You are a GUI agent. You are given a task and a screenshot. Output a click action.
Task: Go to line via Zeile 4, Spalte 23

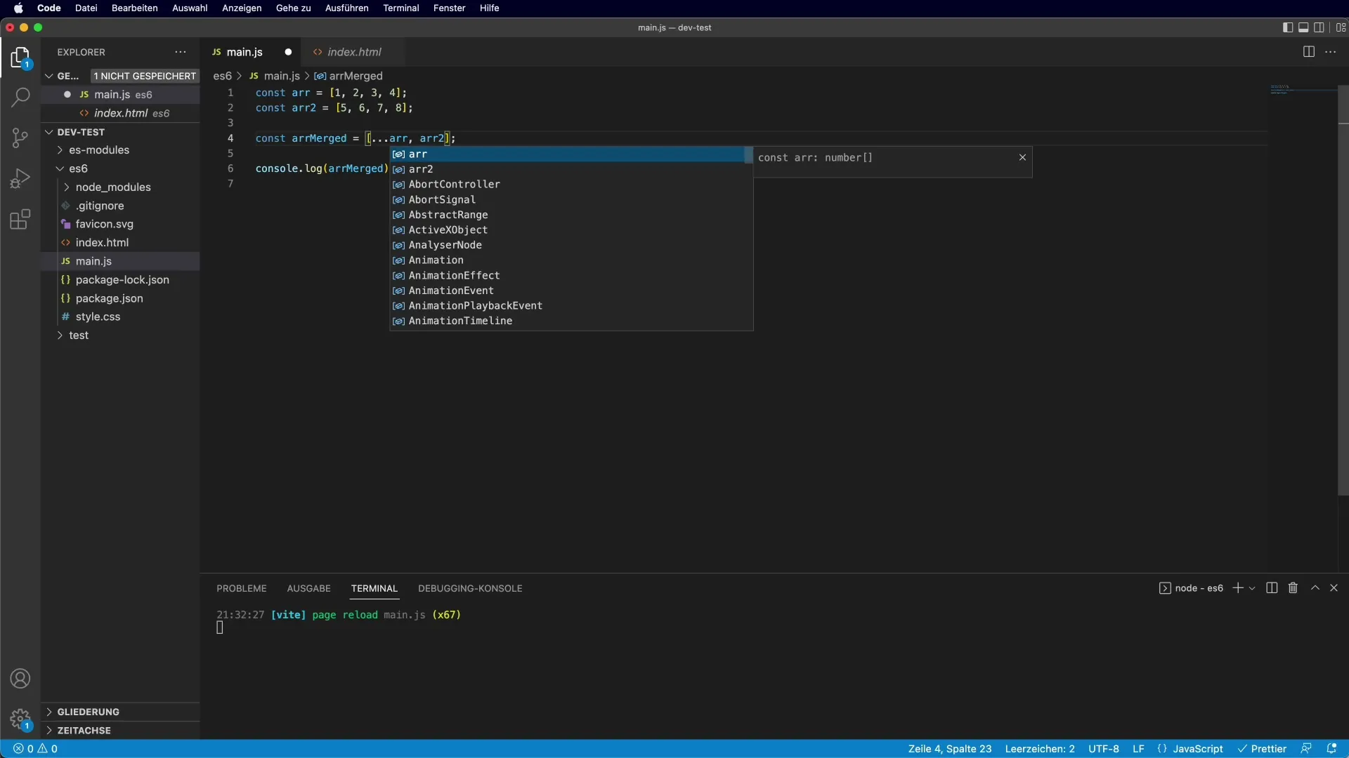950,749
